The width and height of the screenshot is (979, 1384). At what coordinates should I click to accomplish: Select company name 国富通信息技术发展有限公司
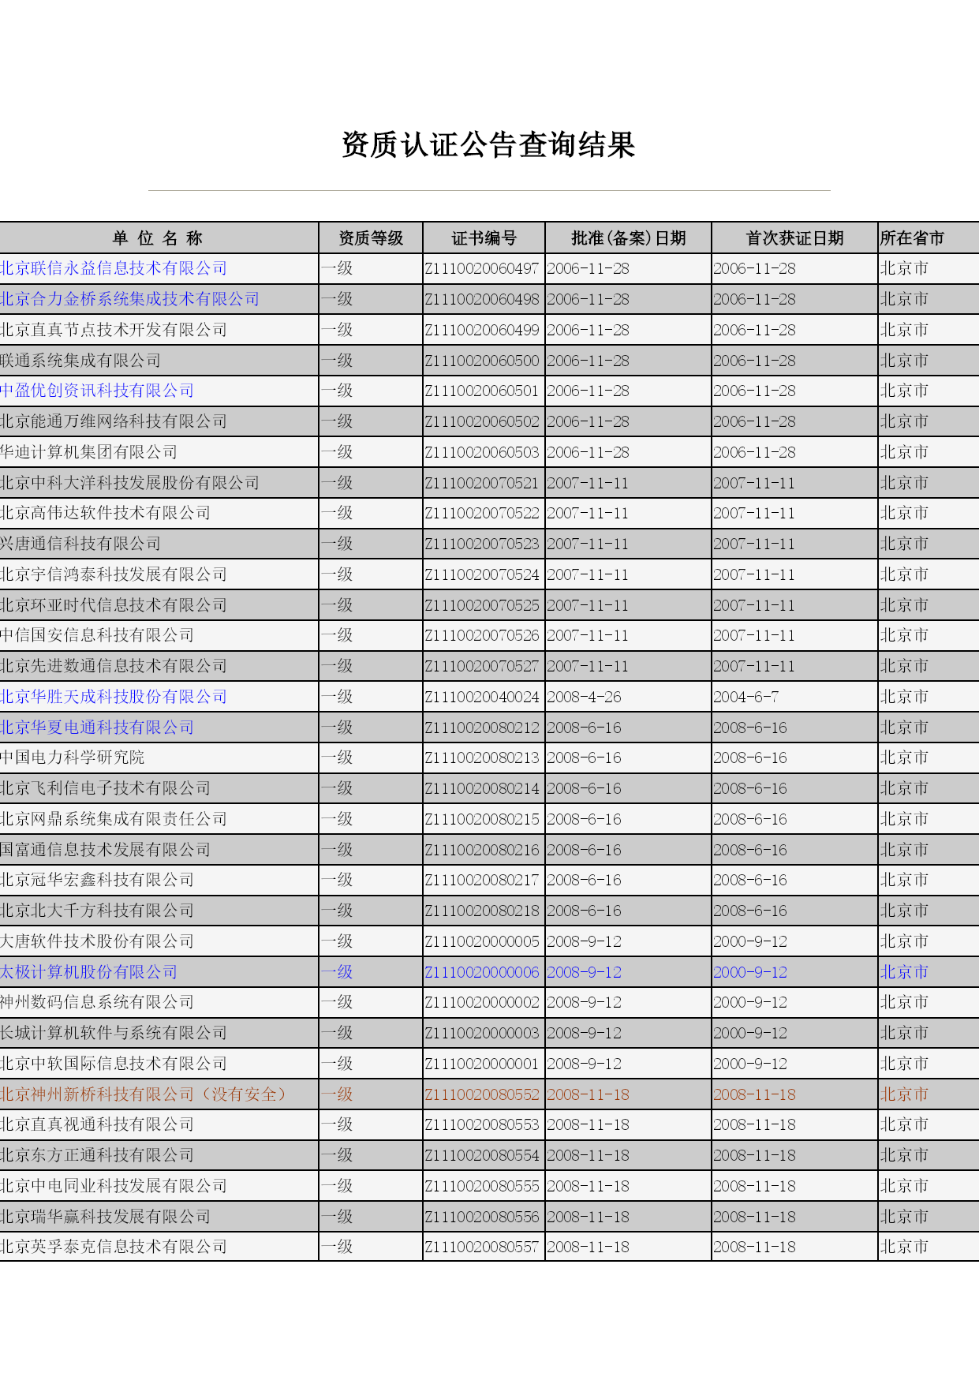pos(106,850)
